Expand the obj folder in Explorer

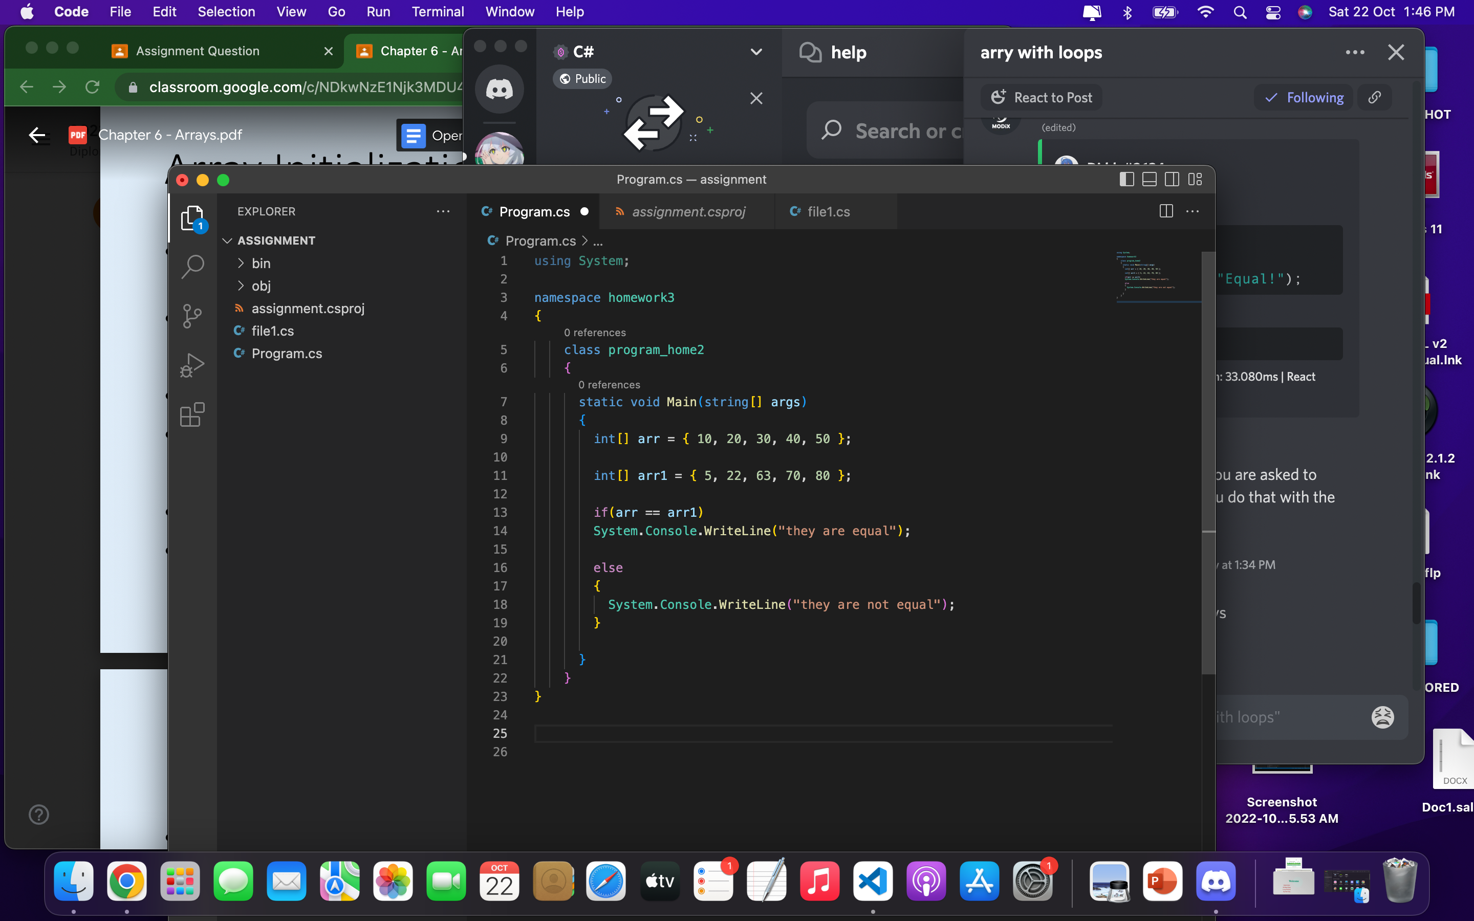[262, 286]
